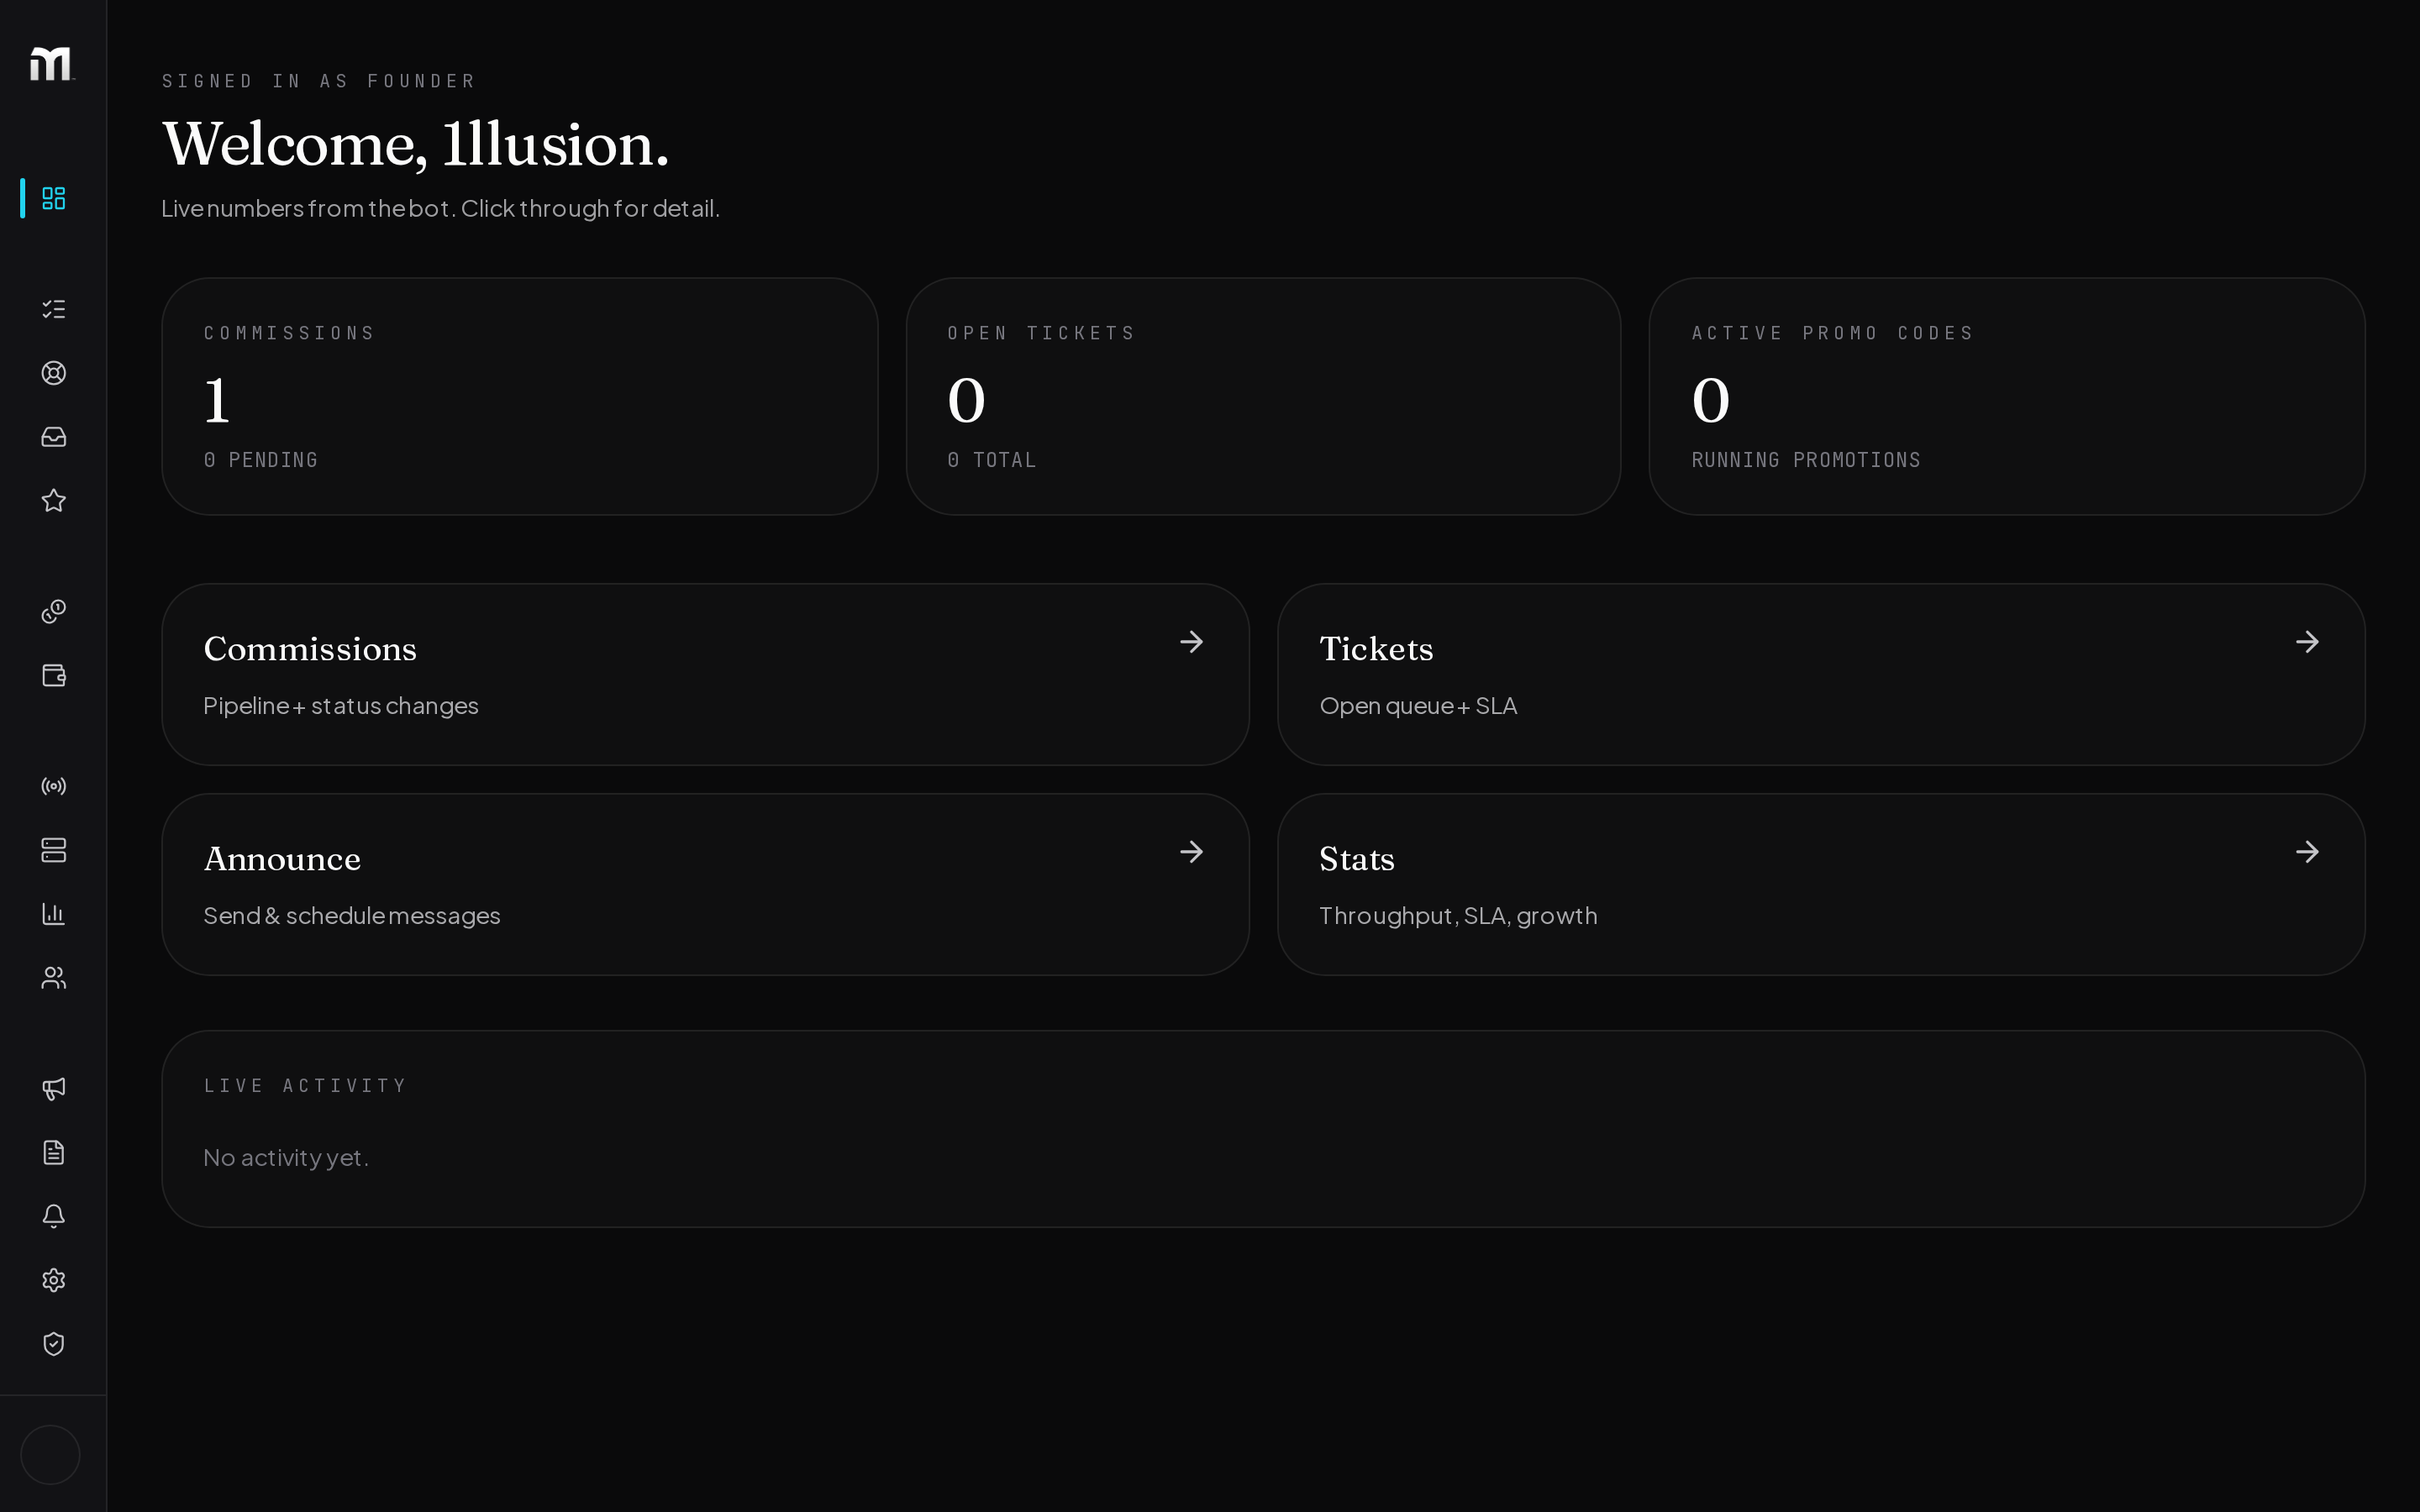
Task: Open the wallet icon in sidebar
Action: tap(54, 675)
